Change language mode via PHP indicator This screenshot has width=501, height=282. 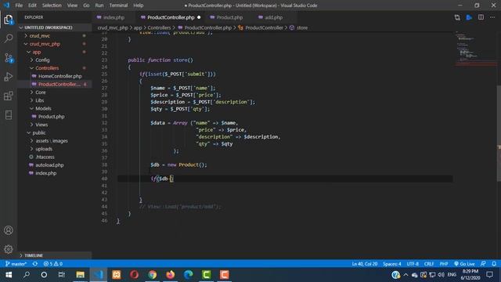(x=444, y=264)
